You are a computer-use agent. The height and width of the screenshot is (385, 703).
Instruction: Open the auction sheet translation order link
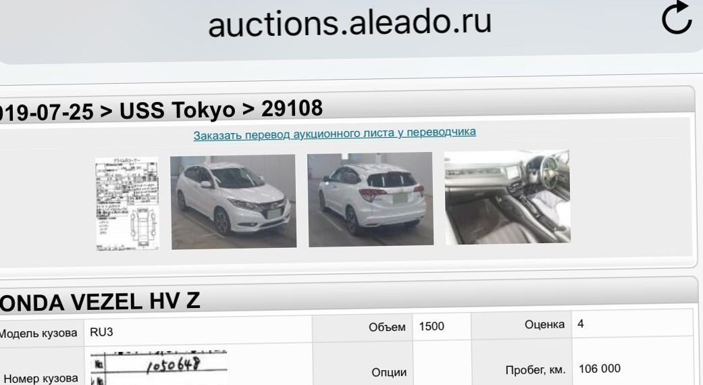point(334,134)
